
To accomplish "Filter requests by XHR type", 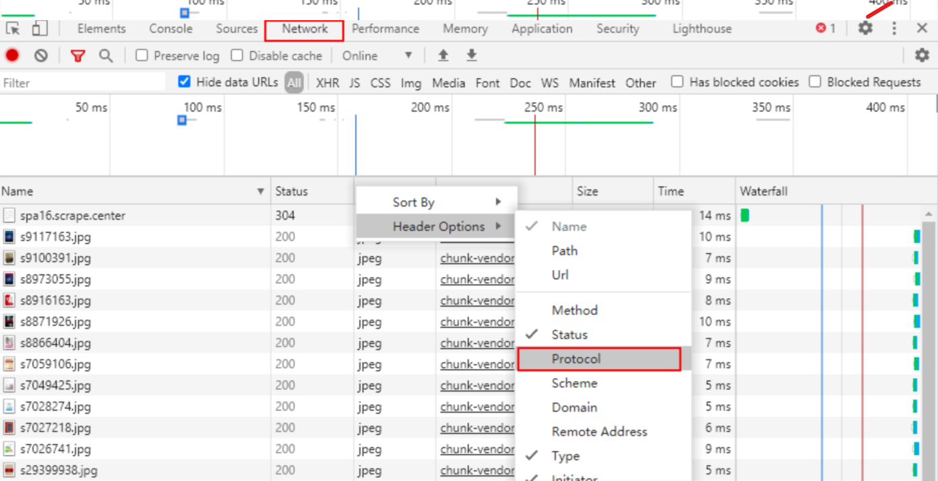I will 327,83.
